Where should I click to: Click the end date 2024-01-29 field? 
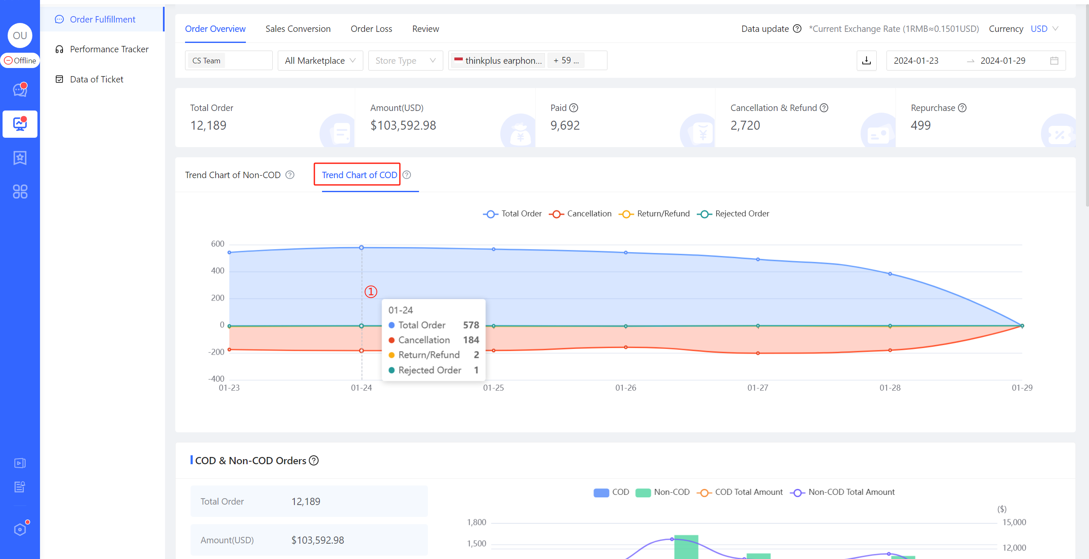tap(1003, 61)
